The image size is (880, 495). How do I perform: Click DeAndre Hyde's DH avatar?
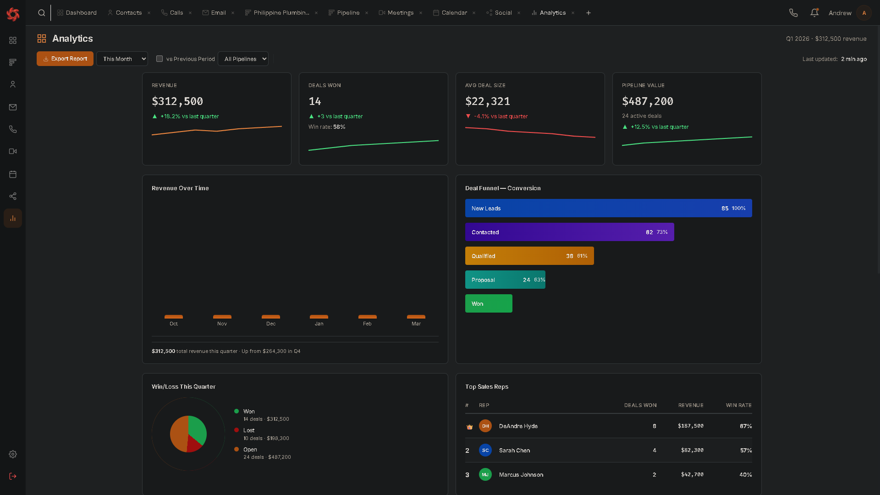485,426
